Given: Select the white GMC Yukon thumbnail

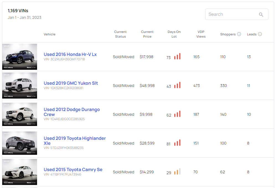Looking at the screenshot, I should 20,86.
